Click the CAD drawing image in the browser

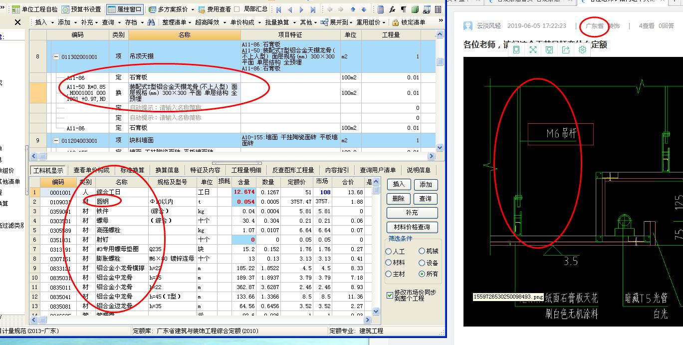click(x=573, y=191)
